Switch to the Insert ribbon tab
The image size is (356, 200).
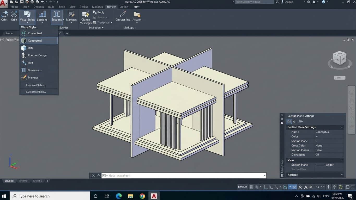pos(26,7)
